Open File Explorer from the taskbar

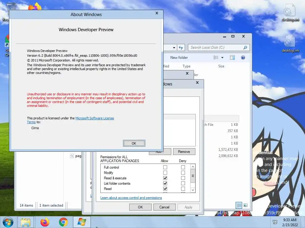(x=26, y=222)
